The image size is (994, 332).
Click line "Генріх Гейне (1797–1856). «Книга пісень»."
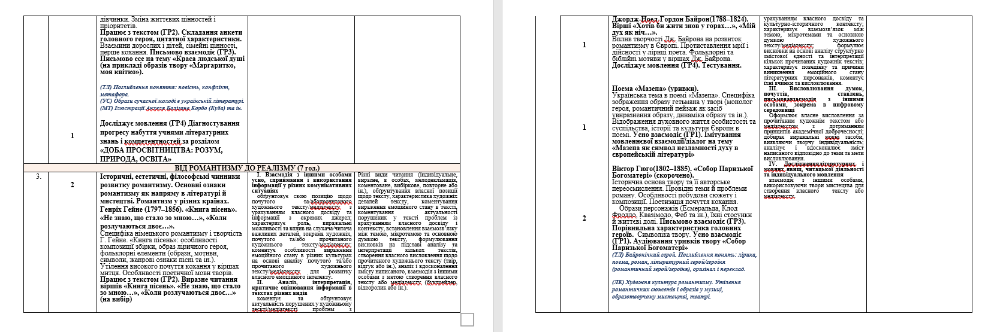click(x=168, y=210)
